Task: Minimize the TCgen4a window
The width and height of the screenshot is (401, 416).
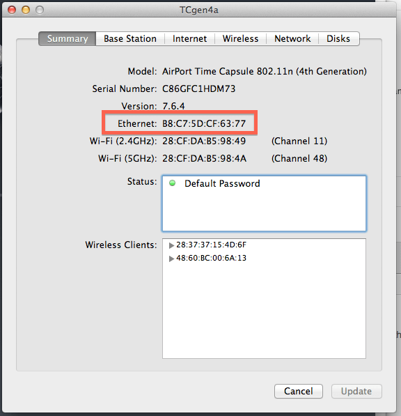Action: pyautogui.click(x=26, y=10)
